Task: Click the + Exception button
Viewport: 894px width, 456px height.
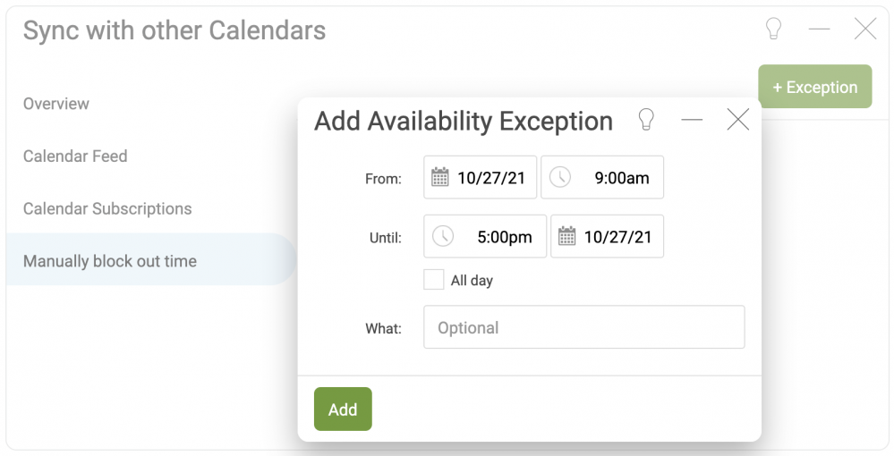Action: click(814, 87)
